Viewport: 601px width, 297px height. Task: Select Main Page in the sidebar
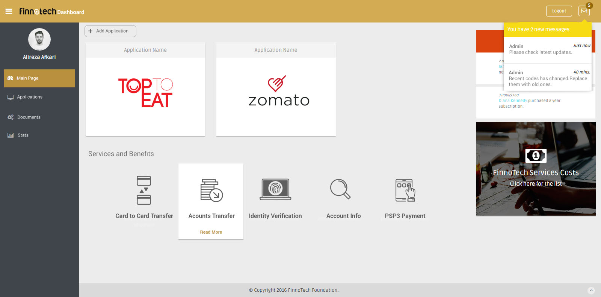click(39, 78)
